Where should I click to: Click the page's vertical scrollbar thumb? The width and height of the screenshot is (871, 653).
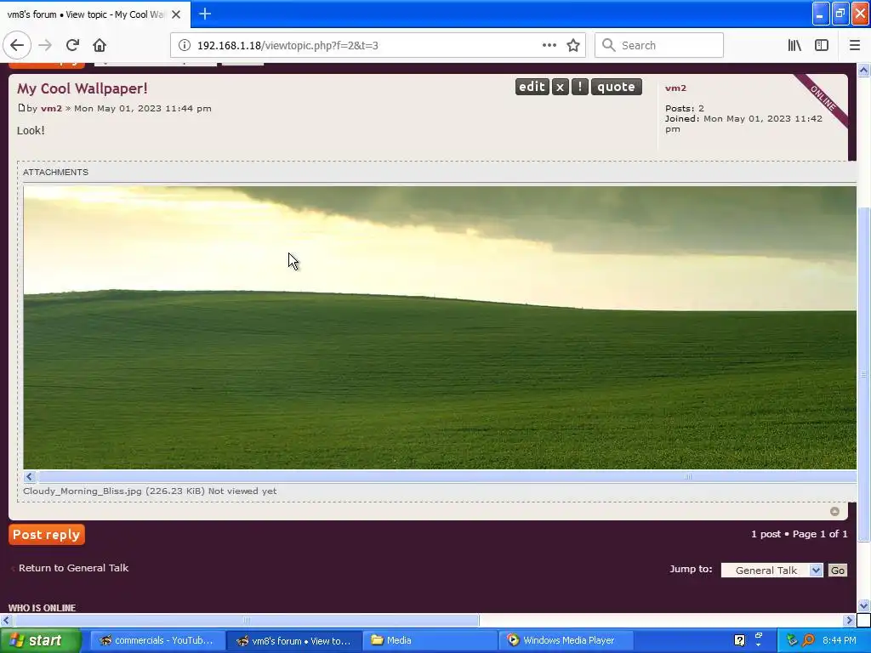coord(864,374)
